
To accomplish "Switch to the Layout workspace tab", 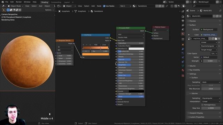I will coord(67,2).
